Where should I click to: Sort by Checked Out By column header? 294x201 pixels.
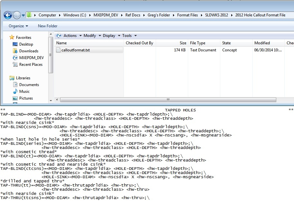click(140, 43)
